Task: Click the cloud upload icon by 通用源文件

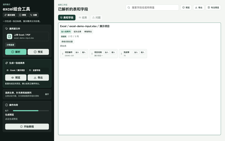Action: 6,28
